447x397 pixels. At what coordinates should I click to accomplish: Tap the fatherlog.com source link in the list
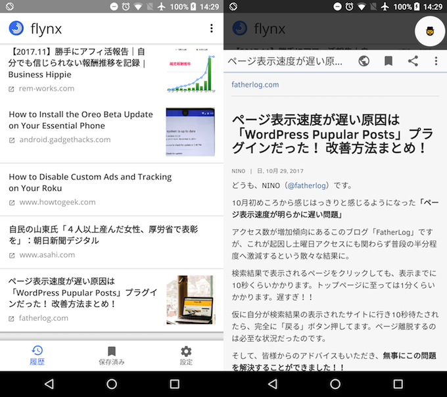pos(43,318)
